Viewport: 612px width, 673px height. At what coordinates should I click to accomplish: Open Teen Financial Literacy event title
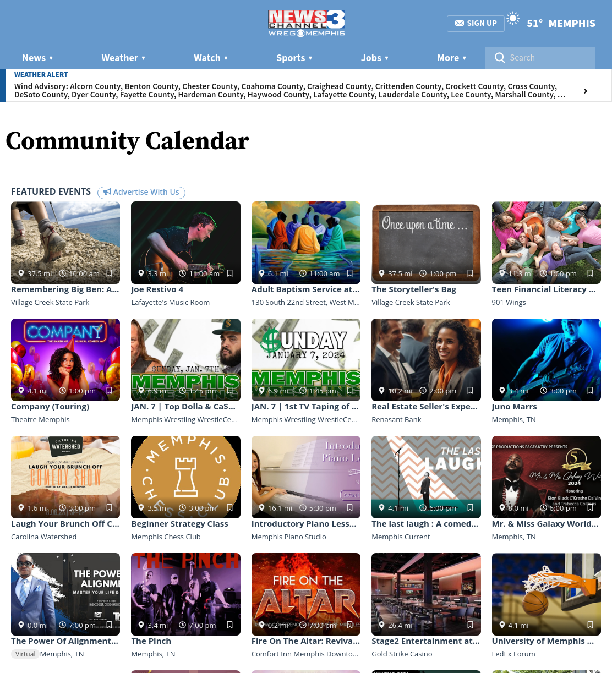544,289
